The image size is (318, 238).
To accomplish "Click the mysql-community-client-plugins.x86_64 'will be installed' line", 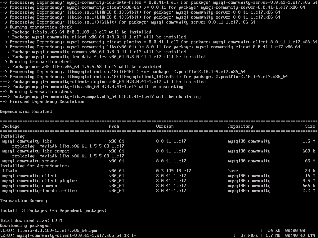I will [103, 82].
